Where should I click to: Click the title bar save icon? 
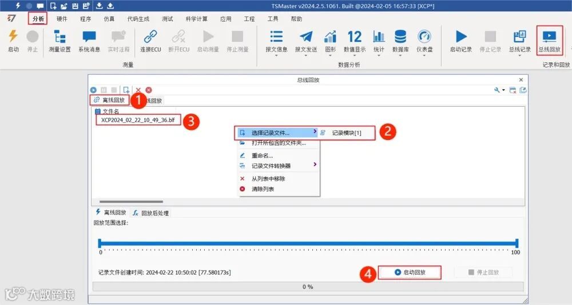[75, 6]
